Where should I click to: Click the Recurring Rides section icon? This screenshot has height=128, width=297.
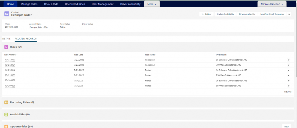[6, 102]
